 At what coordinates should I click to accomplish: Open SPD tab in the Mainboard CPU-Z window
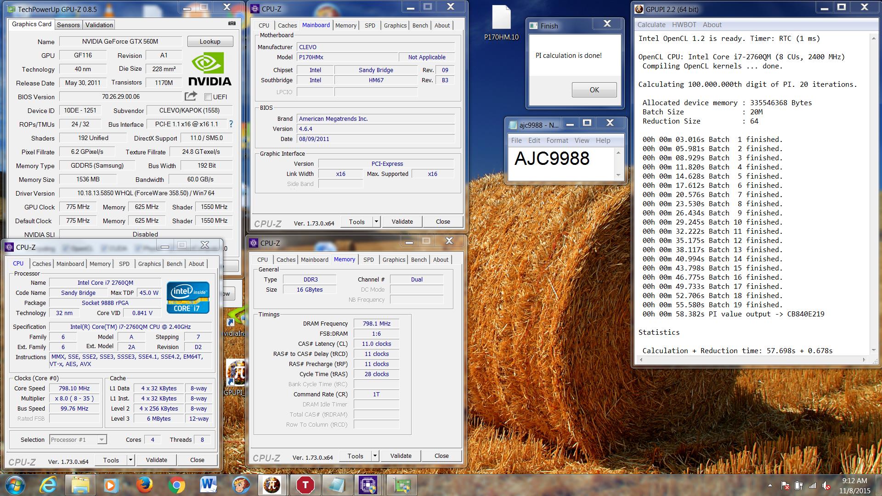point(370,25)
